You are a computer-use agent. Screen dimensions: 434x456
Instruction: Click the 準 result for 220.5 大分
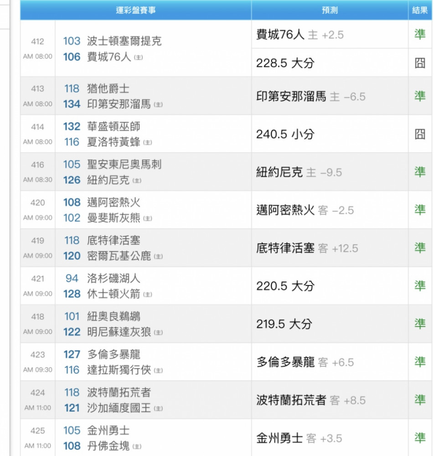coord(420,286)
